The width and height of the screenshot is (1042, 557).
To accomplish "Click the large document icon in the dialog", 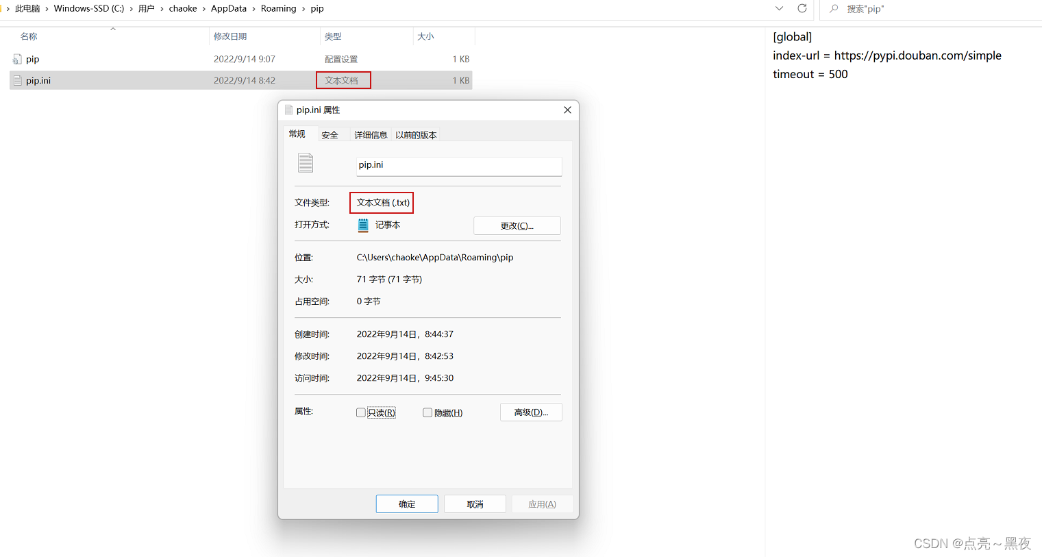I will coord(306,163).
